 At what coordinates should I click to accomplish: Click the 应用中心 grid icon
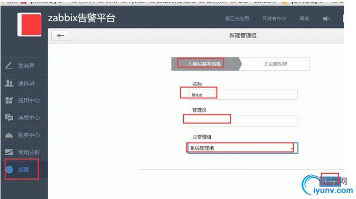(x=9, y=100)
